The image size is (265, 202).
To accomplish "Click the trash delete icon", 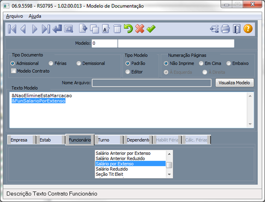I will click(117, 29).
